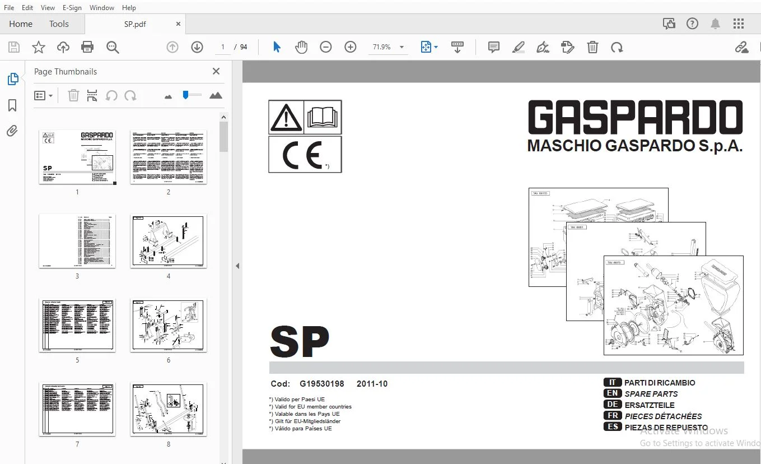Viewport: 761px width, 464px height.
Task: Switch to the Tools tab
Action: point(59,24)
